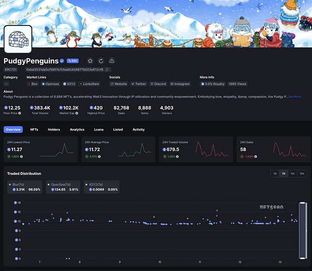
Task: Select the 1d time range
Action: tap(275, 173)
